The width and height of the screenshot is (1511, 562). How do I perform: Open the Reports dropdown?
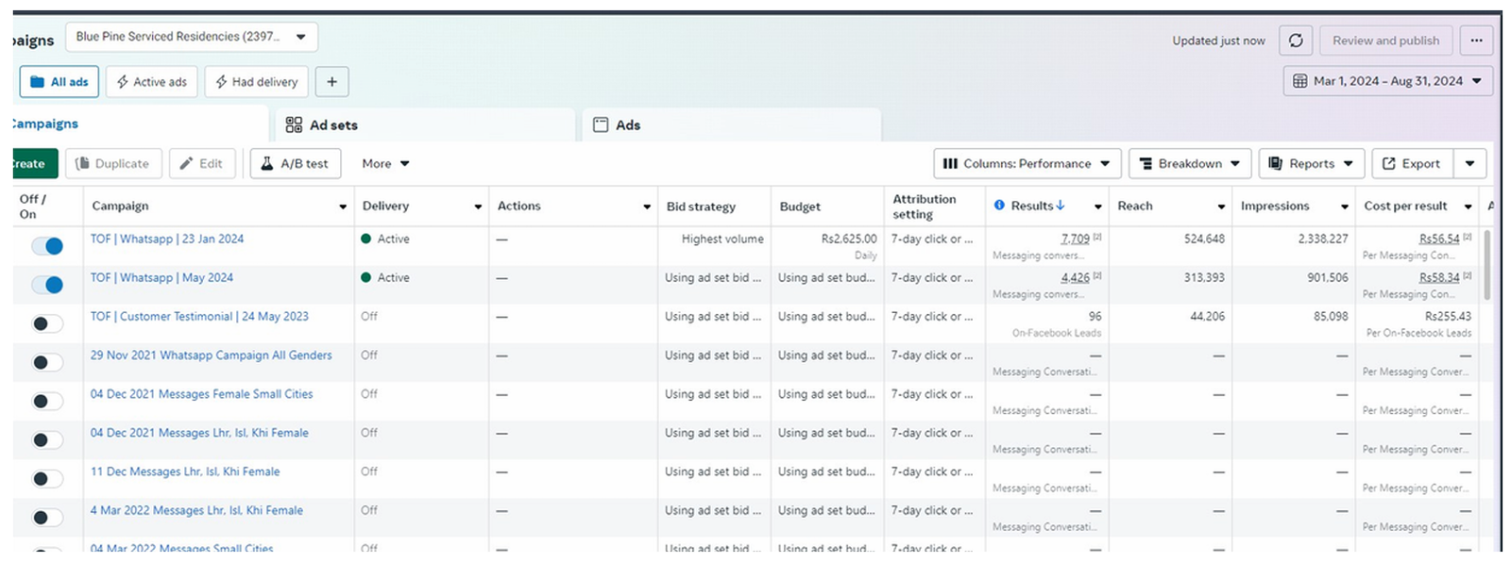pos(1312,163)
